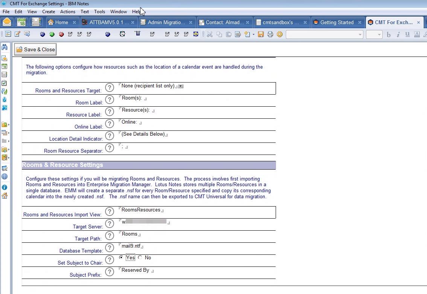Open the File menu
This screenshot has height=294, width=427.
(x=6, y=11)
